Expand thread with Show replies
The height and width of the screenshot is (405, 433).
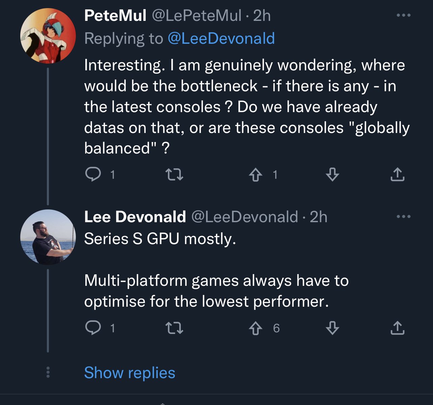pos(129,373)
